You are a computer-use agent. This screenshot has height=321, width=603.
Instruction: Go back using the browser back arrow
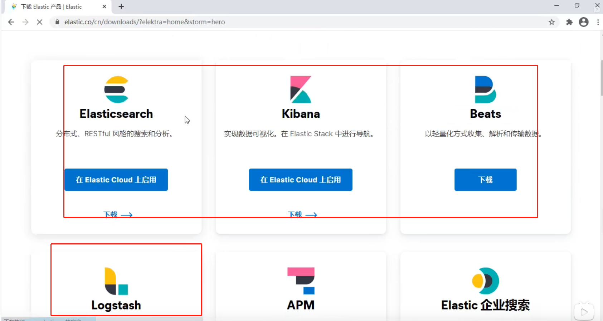click(x=11, y=22)
